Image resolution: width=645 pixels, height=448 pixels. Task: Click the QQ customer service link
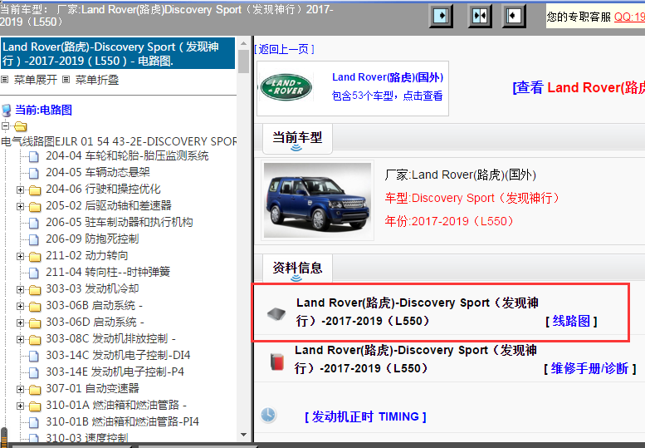point(629,17)
